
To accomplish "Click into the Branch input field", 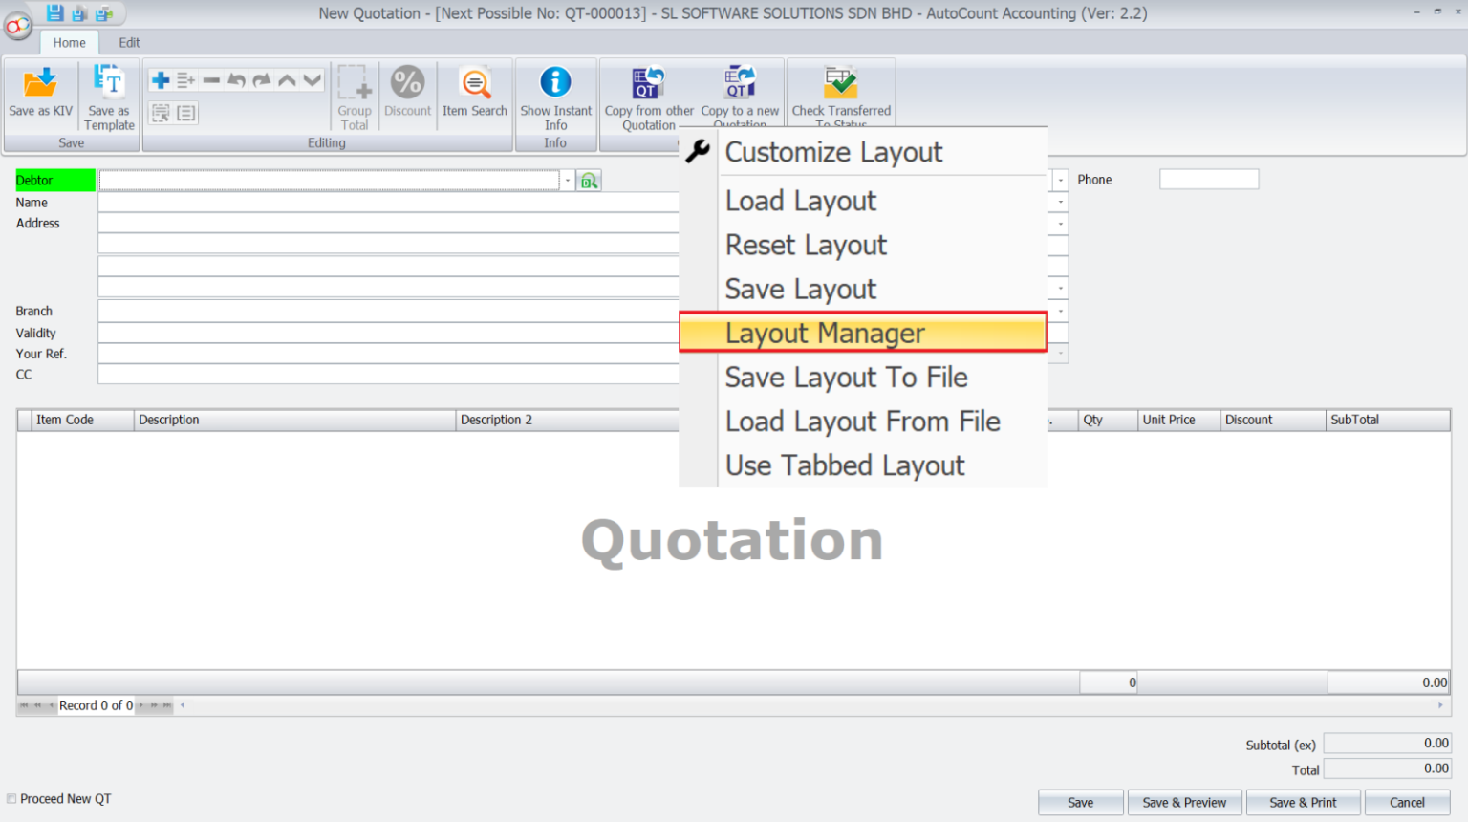I will click(388, 311).
